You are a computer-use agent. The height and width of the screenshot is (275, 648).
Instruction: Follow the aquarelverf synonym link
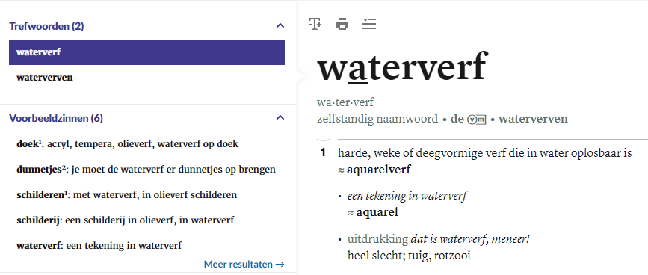click(378, 170)
